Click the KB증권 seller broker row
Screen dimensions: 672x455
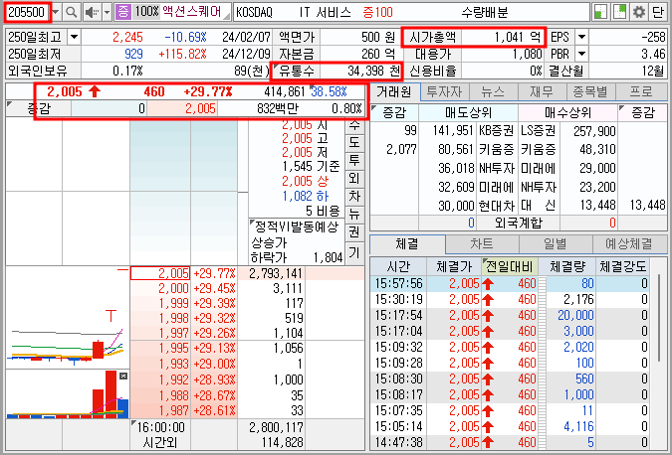point(496,130)
